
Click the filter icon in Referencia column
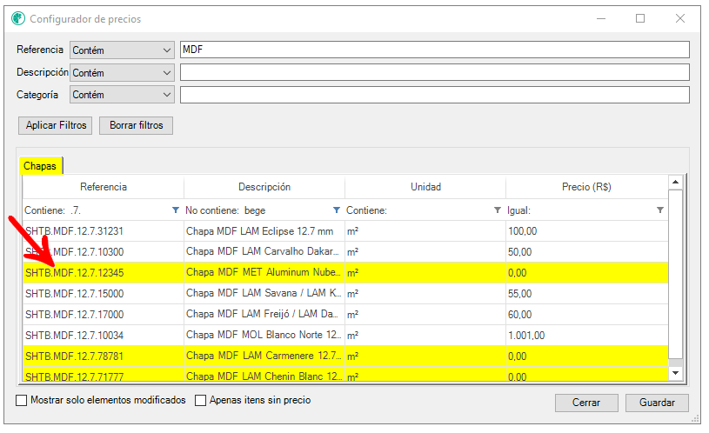click(176, 210)
